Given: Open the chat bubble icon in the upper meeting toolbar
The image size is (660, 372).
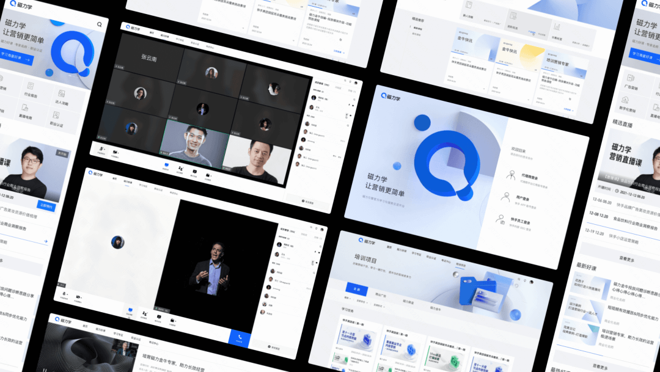Looking at the screenshot, I should (194, 172).
